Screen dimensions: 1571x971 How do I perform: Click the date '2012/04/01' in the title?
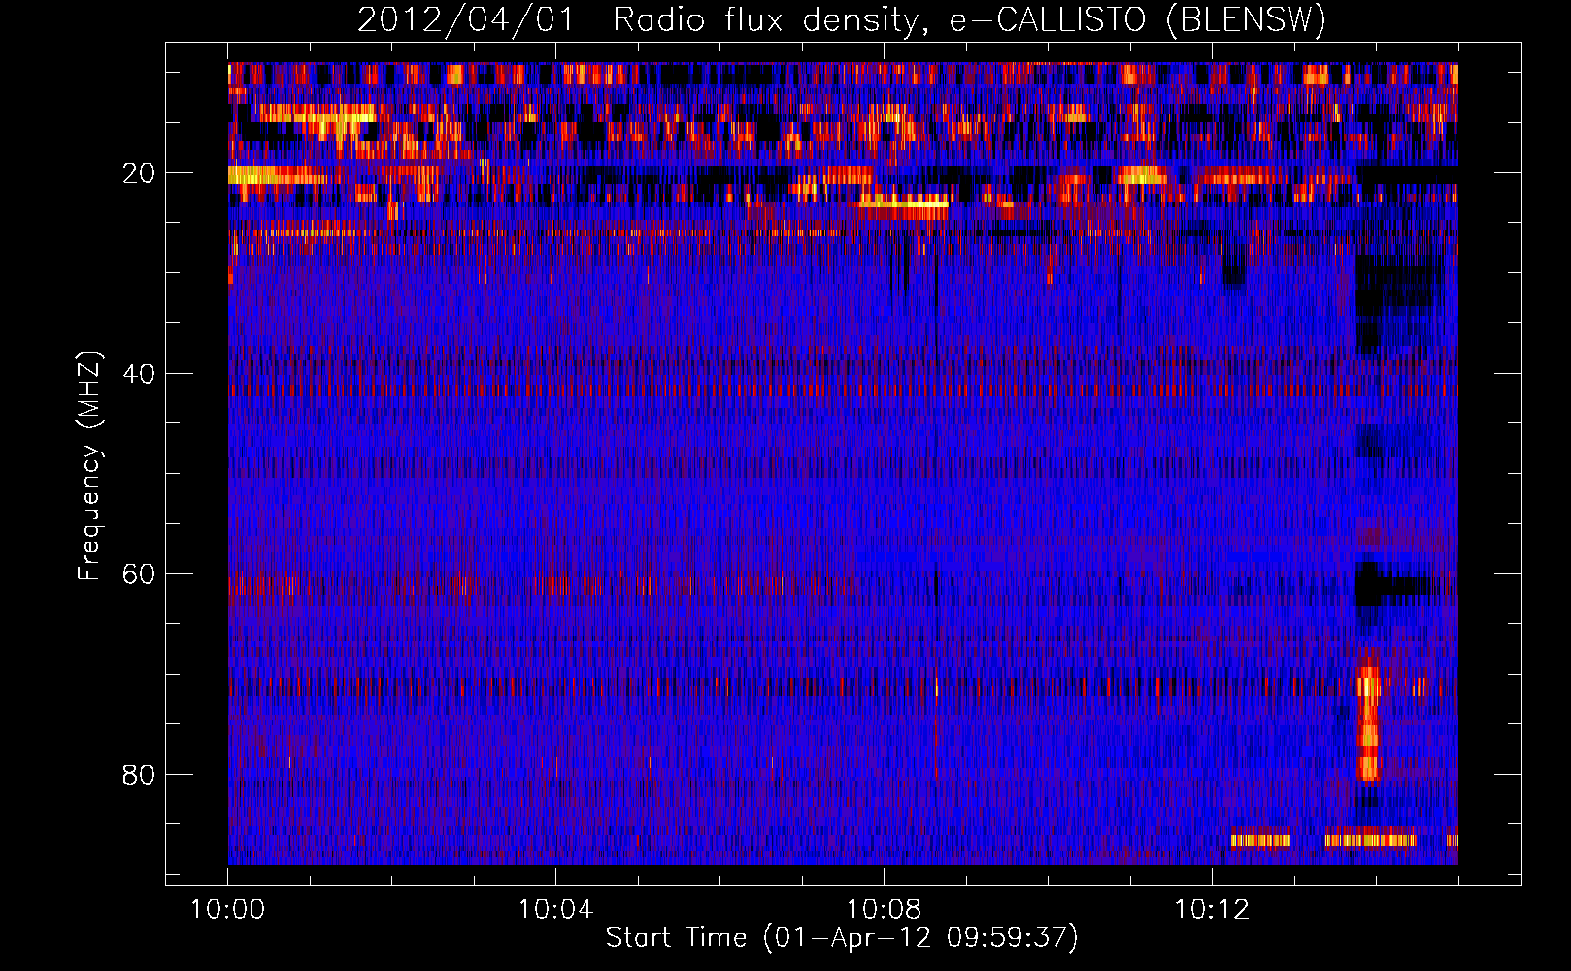click(466, 19)
